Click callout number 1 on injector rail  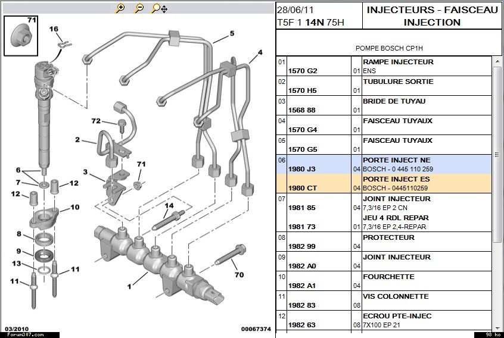tap(129, 286)
